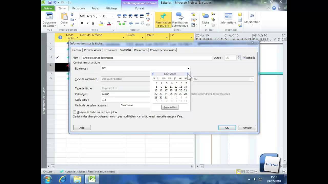Open the font size 11 dropdown

112,16
